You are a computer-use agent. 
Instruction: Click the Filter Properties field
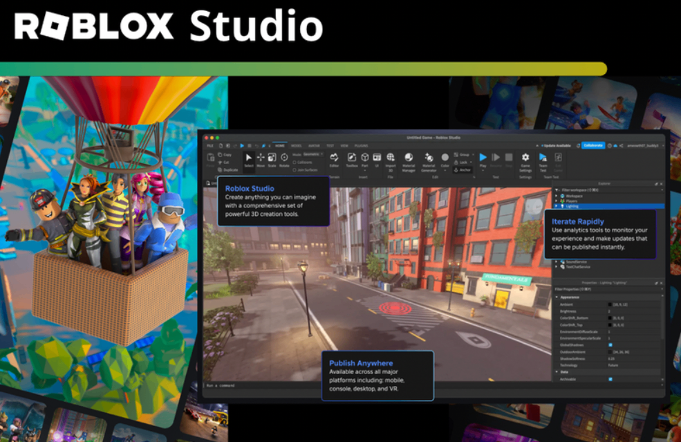point(608,289)
